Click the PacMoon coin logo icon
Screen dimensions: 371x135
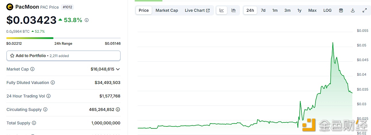pos(10,7)
